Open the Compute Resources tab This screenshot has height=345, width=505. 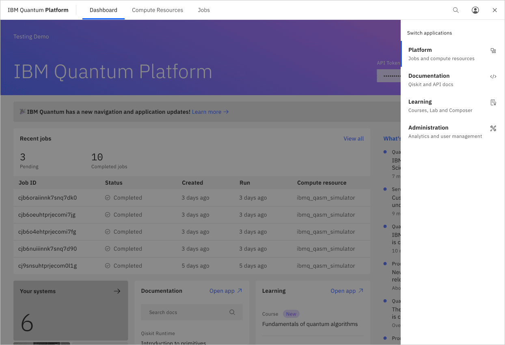158,10
